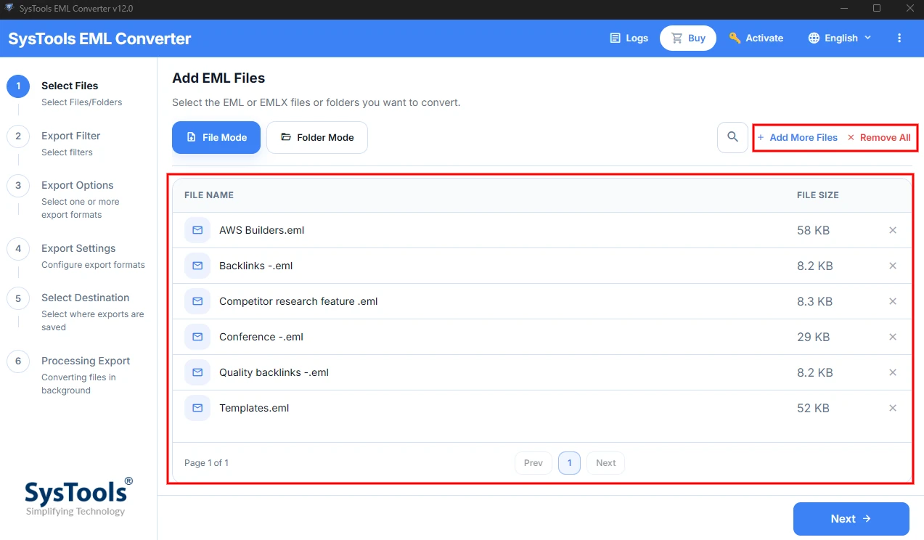
Task: Click mail icon beside Competitor research feature
Action: [197, 301]
